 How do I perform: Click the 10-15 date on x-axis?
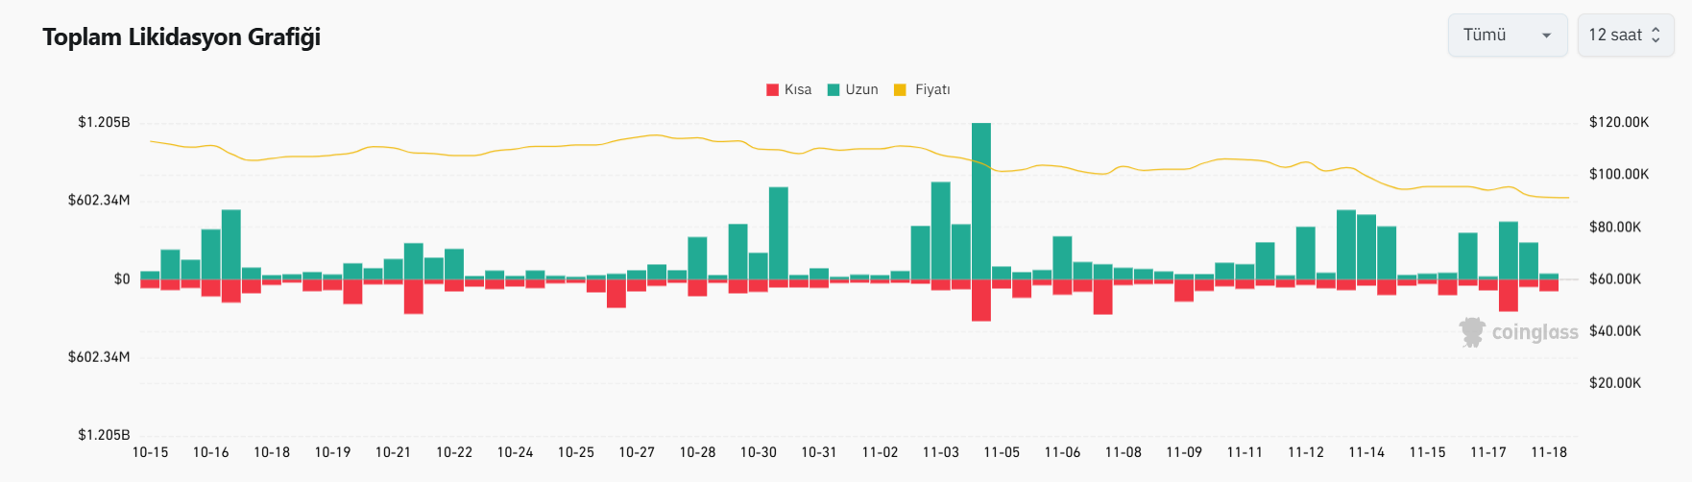[x=150, y=452]
